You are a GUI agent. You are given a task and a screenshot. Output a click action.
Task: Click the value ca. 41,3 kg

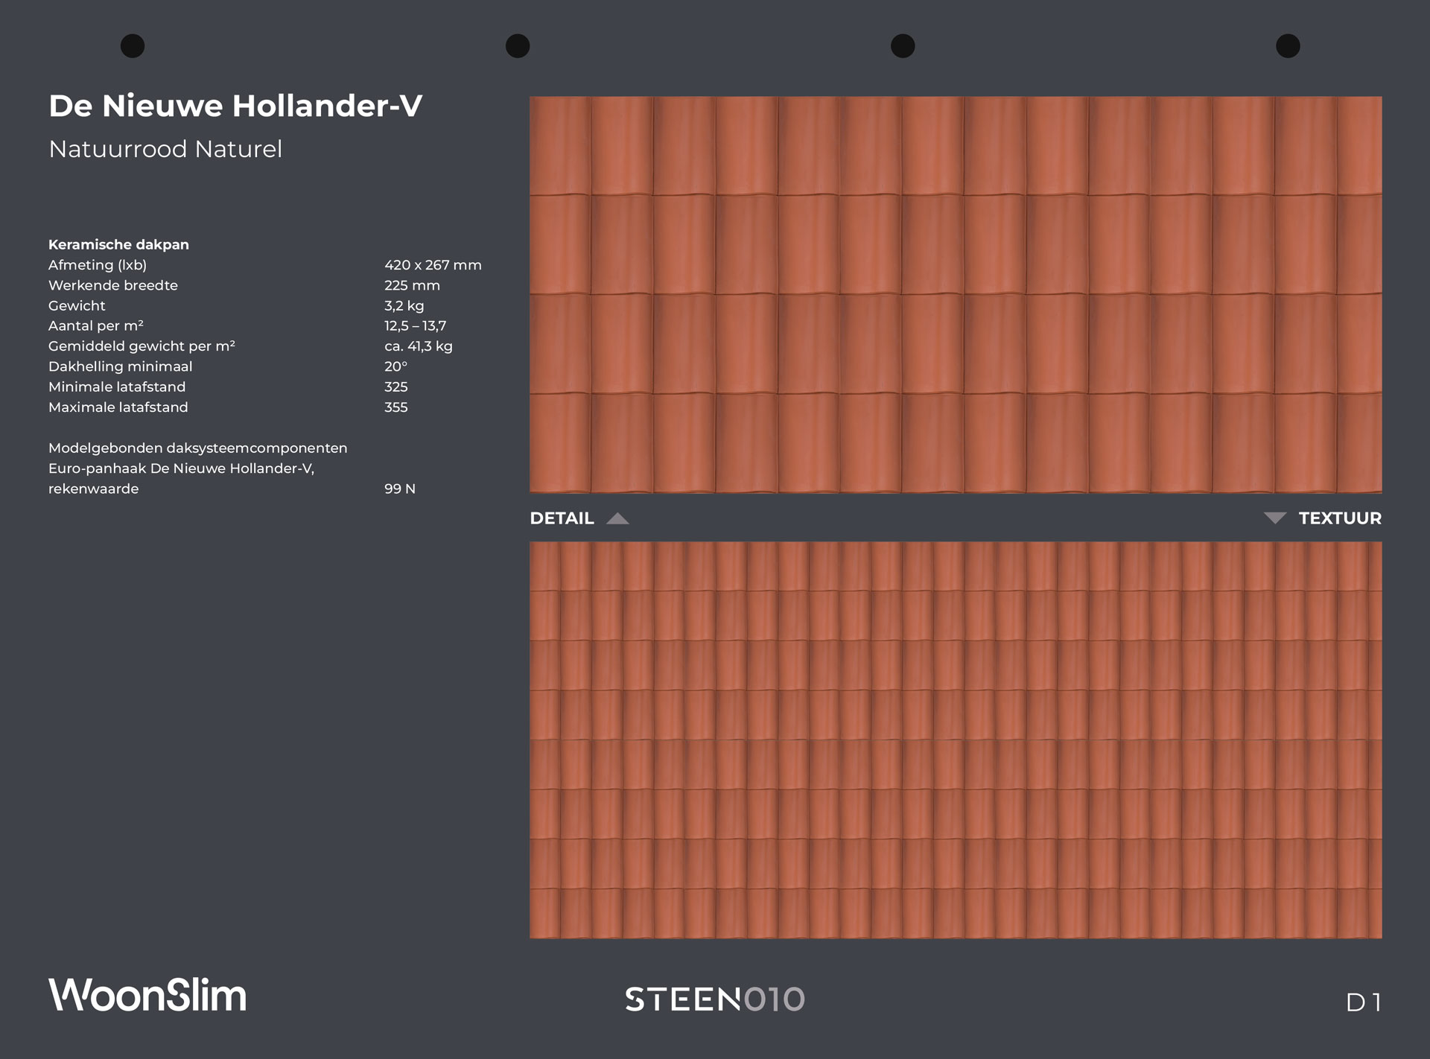[419, 346]
